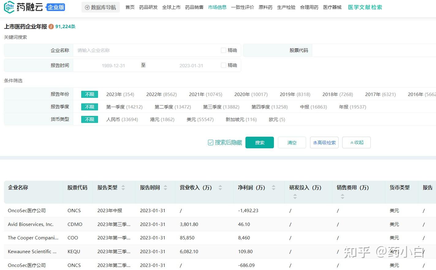Check the 精确 checkbox for 报告时间

pos(223,65)
